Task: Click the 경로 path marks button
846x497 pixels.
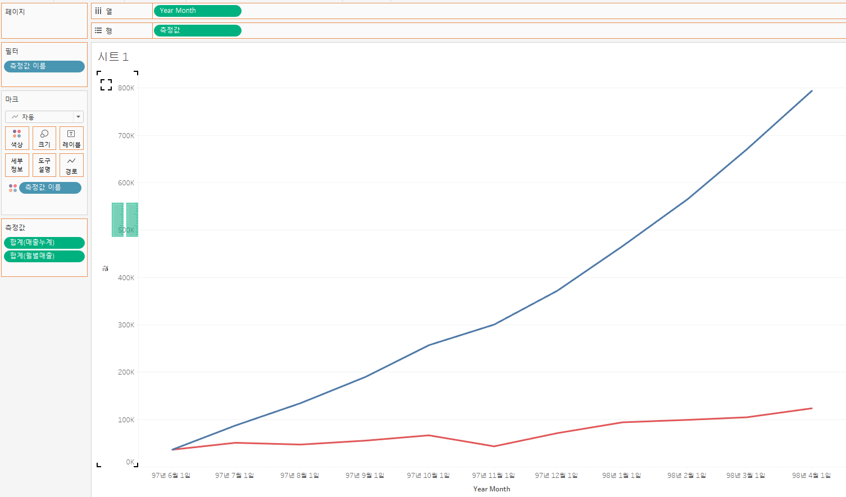Action: pyautogui.click(x=71, y=165)
